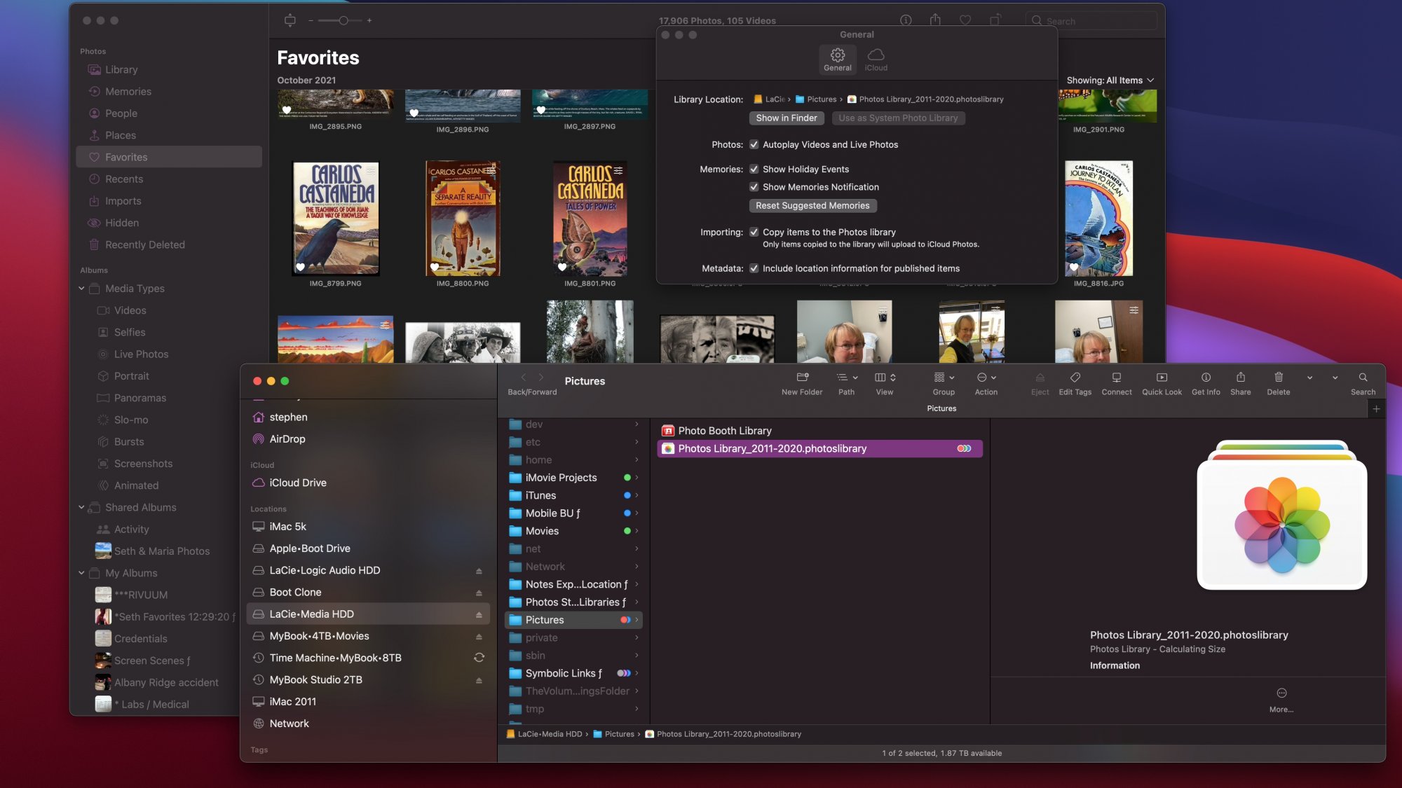Click the Share icon in Finder toolbar

tap(1240, 378)
